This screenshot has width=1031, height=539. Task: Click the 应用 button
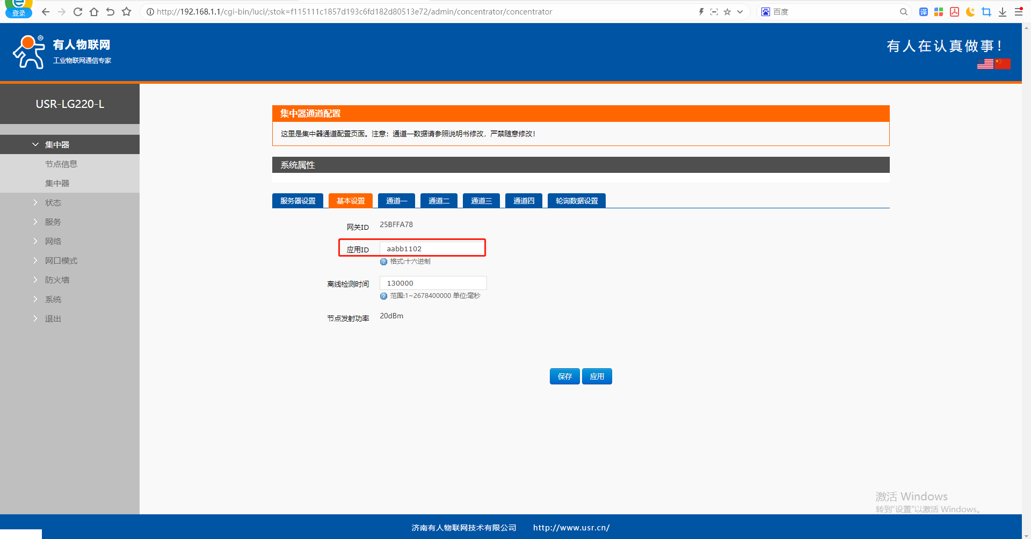597,376
